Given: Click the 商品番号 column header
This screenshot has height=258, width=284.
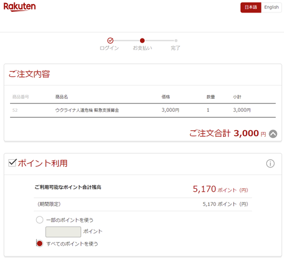Looking at the screenshot, I should pyautogui.click(x=21, y=97).
